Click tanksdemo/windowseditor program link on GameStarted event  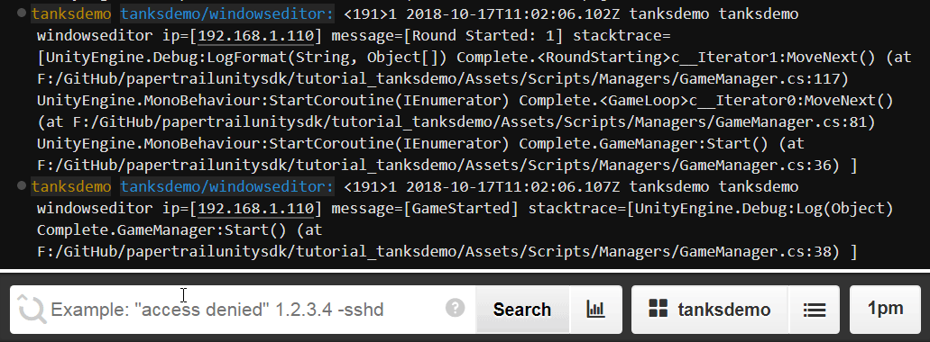point(227,187)
